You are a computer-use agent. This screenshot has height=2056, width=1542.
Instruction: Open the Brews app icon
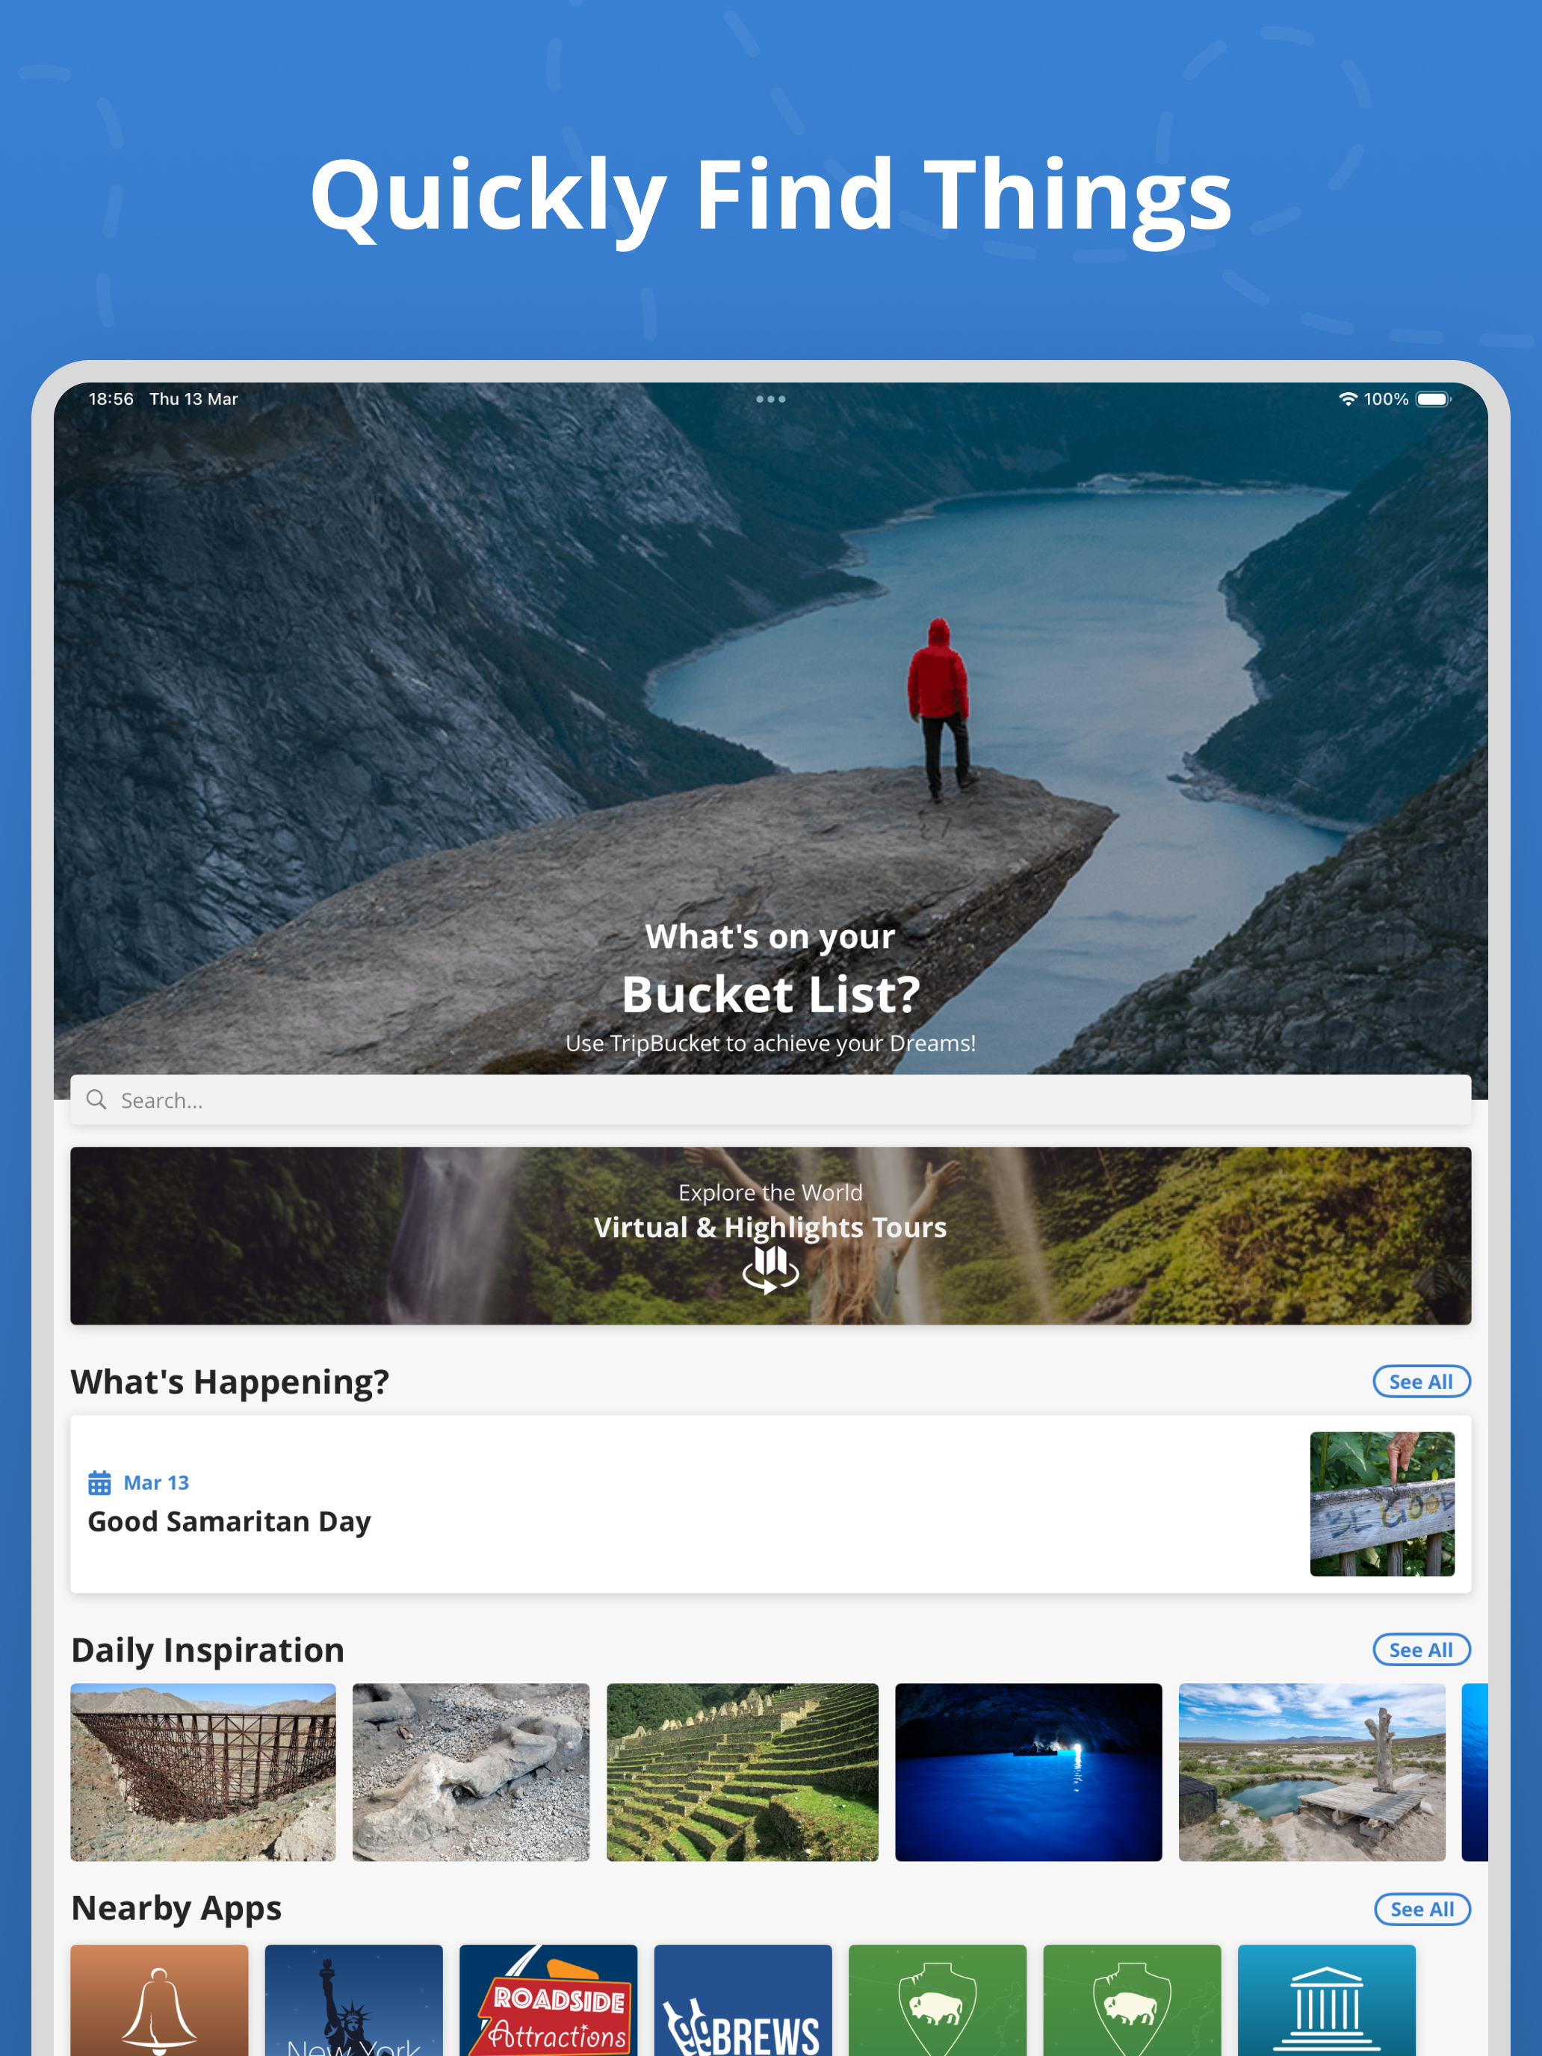click(x=743, y=1999)
